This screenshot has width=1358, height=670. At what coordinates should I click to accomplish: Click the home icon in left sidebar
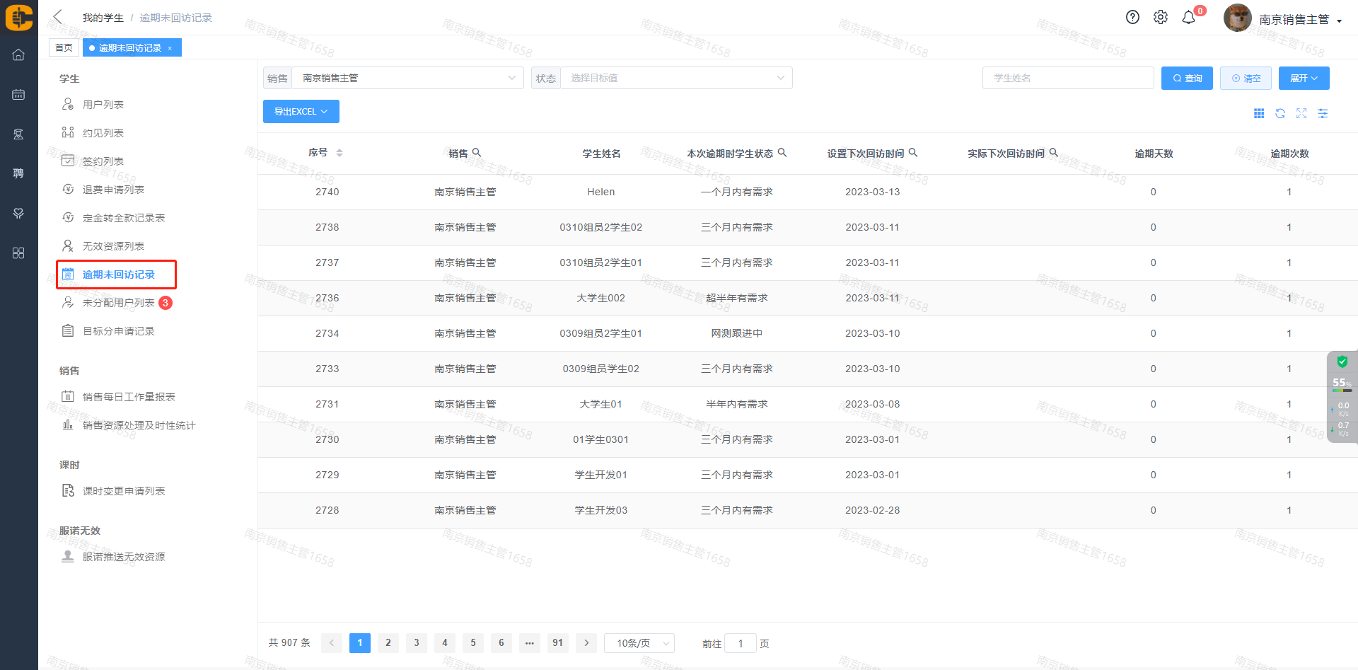(18, 54)
